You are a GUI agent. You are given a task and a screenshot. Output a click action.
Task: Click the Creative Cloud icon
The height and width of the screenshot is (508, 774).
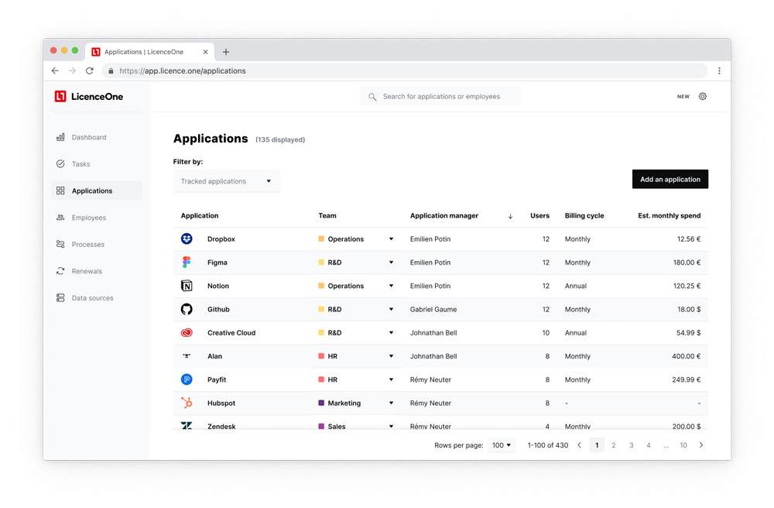point(187,333)
